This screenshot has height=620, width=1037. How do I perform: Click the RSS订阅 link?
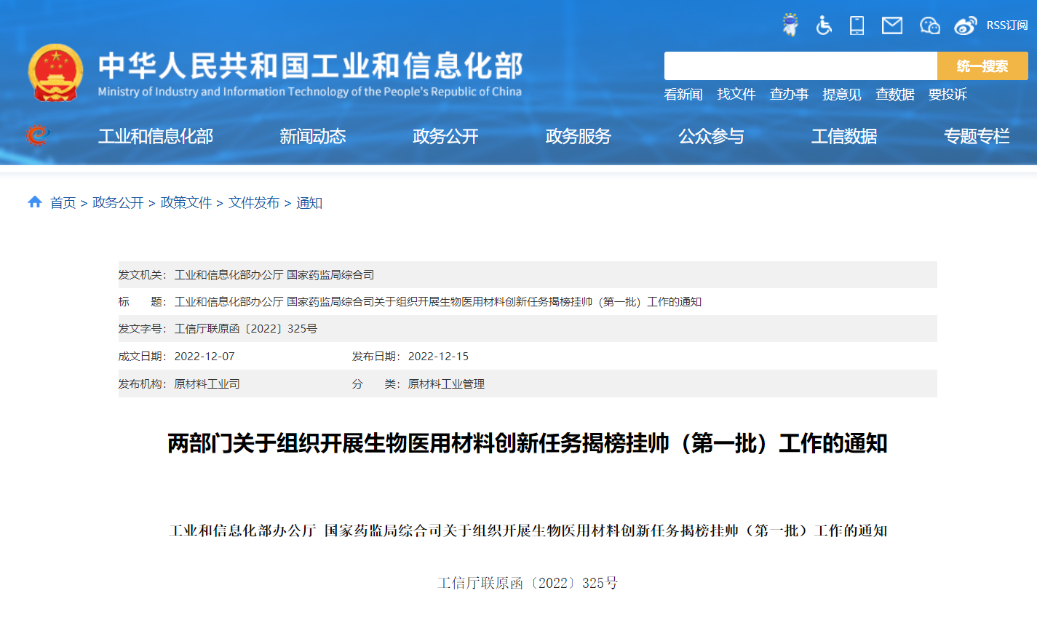pyautogui.click(x=1007, y=25)
